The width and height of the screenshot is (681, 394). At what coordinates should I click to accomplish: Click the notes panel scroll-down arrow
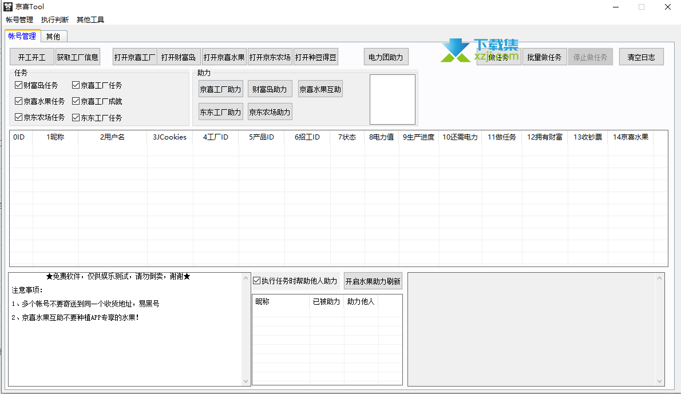(x=246, y=381)
